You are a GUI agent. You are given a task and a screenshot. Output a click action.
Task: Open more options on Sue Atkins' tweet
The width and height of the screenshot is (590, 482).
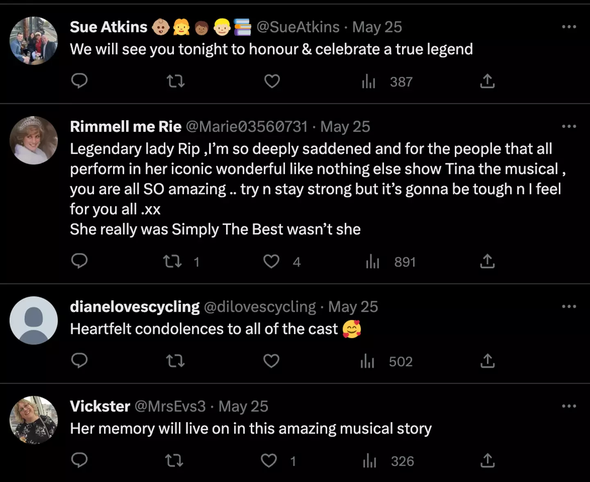pos(569,27)
